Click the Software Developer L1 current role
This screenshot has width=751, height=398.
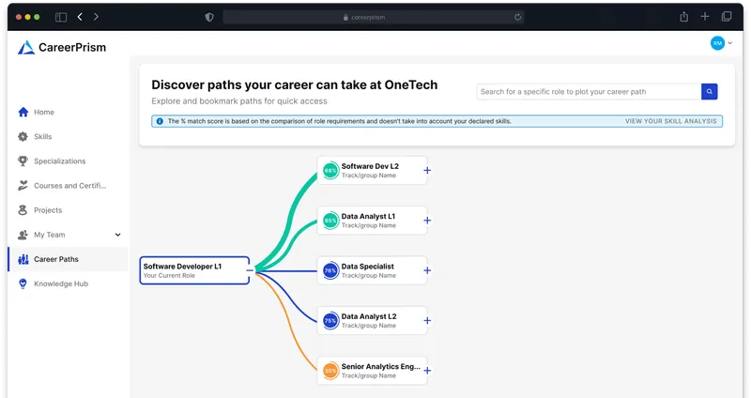[194, 270]
